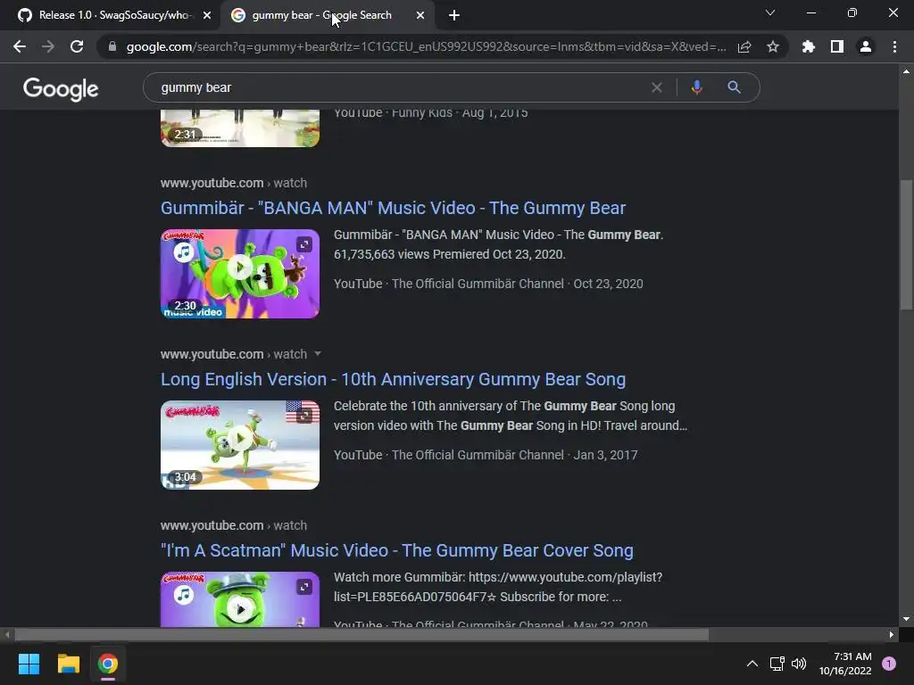Reload the current page
914x685 pixels.
point(77,46)
